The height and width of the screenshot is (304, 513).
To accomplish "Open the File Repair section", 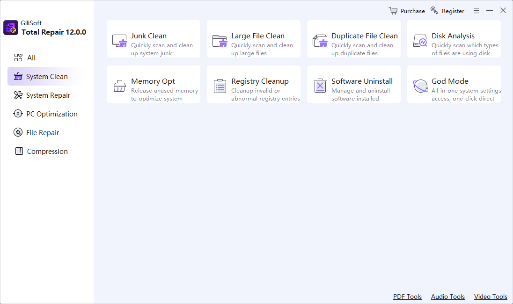I will pyautogui.click(x=43, y=133).
